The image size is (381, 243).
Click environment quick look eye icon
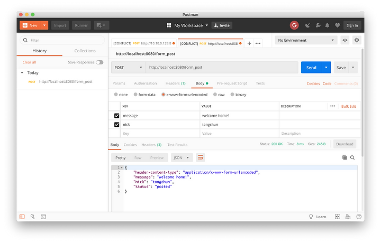click(345, 40)
